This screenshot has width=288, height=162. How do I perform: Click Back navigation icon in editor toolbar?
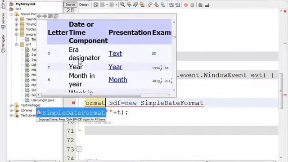click(x=103, y=5)
